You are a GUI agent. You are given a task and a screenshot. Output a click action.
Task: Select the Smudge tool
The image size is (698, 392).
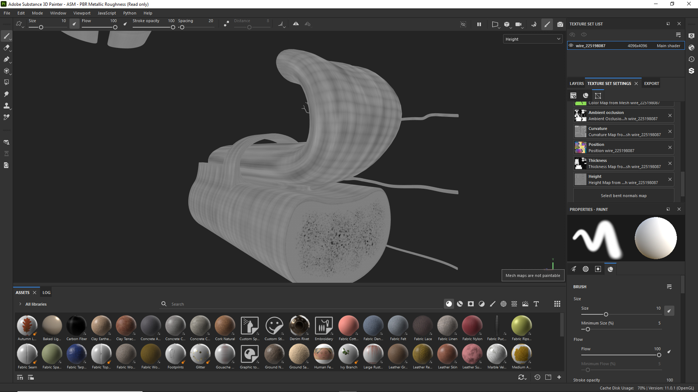(6, 94)
